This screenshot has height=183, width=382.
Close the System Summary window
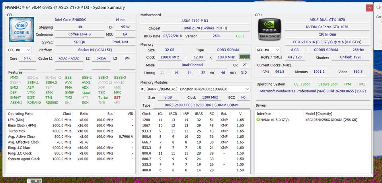pos(369,8)
